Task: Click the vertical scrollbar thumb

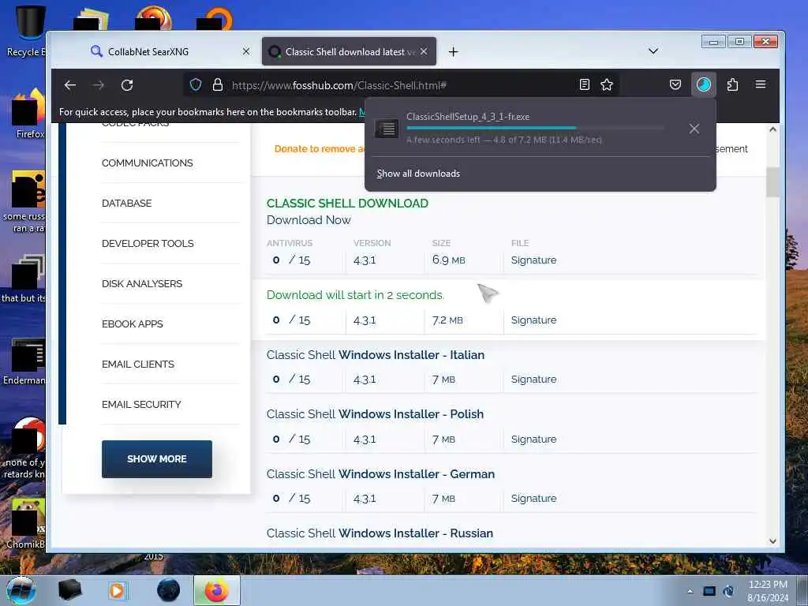Action: pos(772,182)
